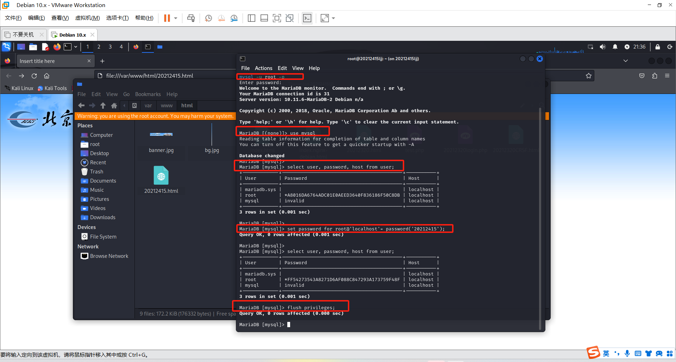Viewport: 676px width, 362px height.
Task: Open the terminal Actions menu
Action: click(x=263, y=68)
